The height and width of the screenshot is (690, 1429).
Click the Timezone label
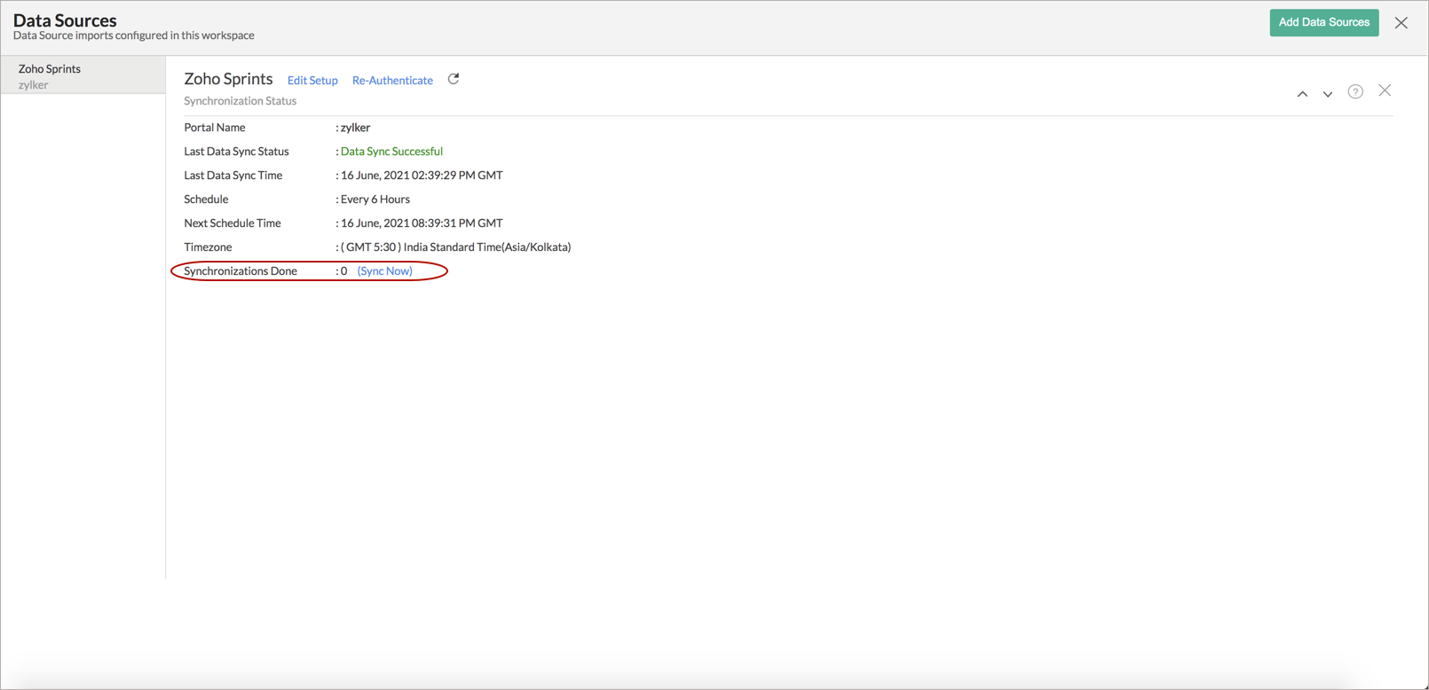coord(208,247)
